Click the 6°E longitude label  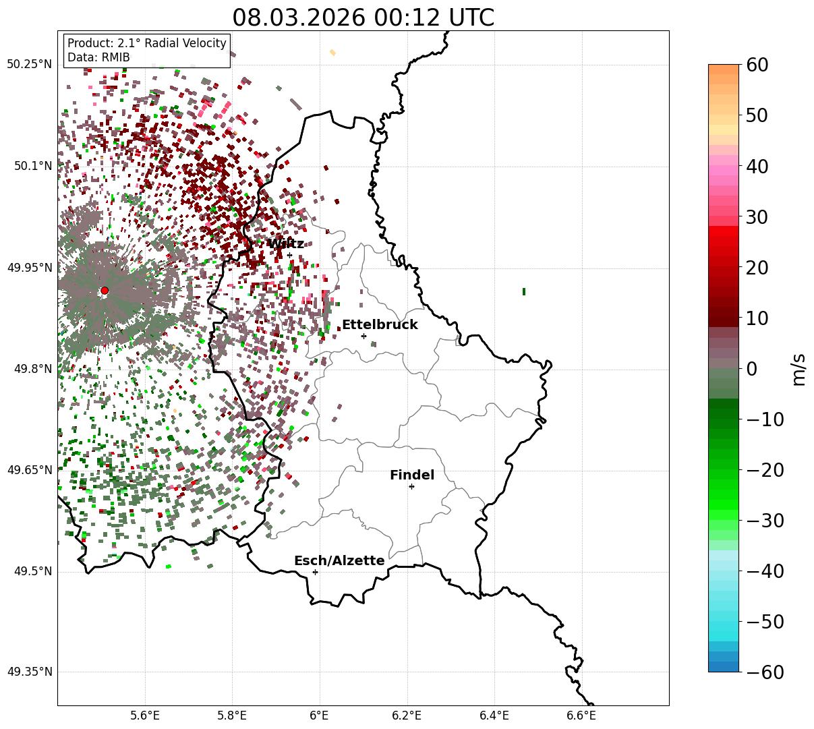[x=320, y=715]
